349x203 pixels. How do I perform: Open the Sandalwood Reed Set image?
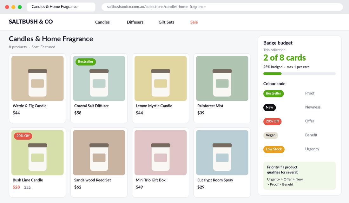99,153
